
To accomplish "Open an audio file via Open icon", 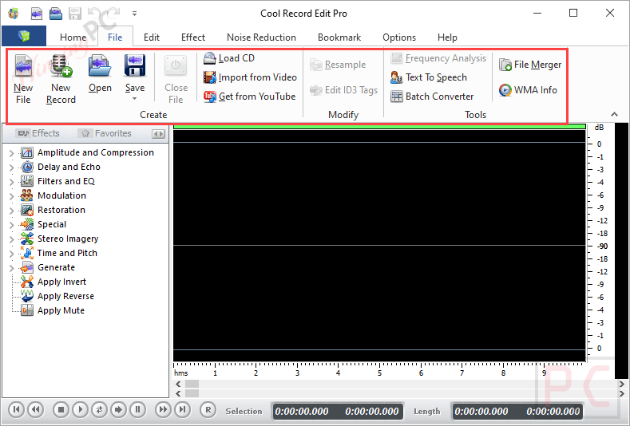I will [100, 66].
